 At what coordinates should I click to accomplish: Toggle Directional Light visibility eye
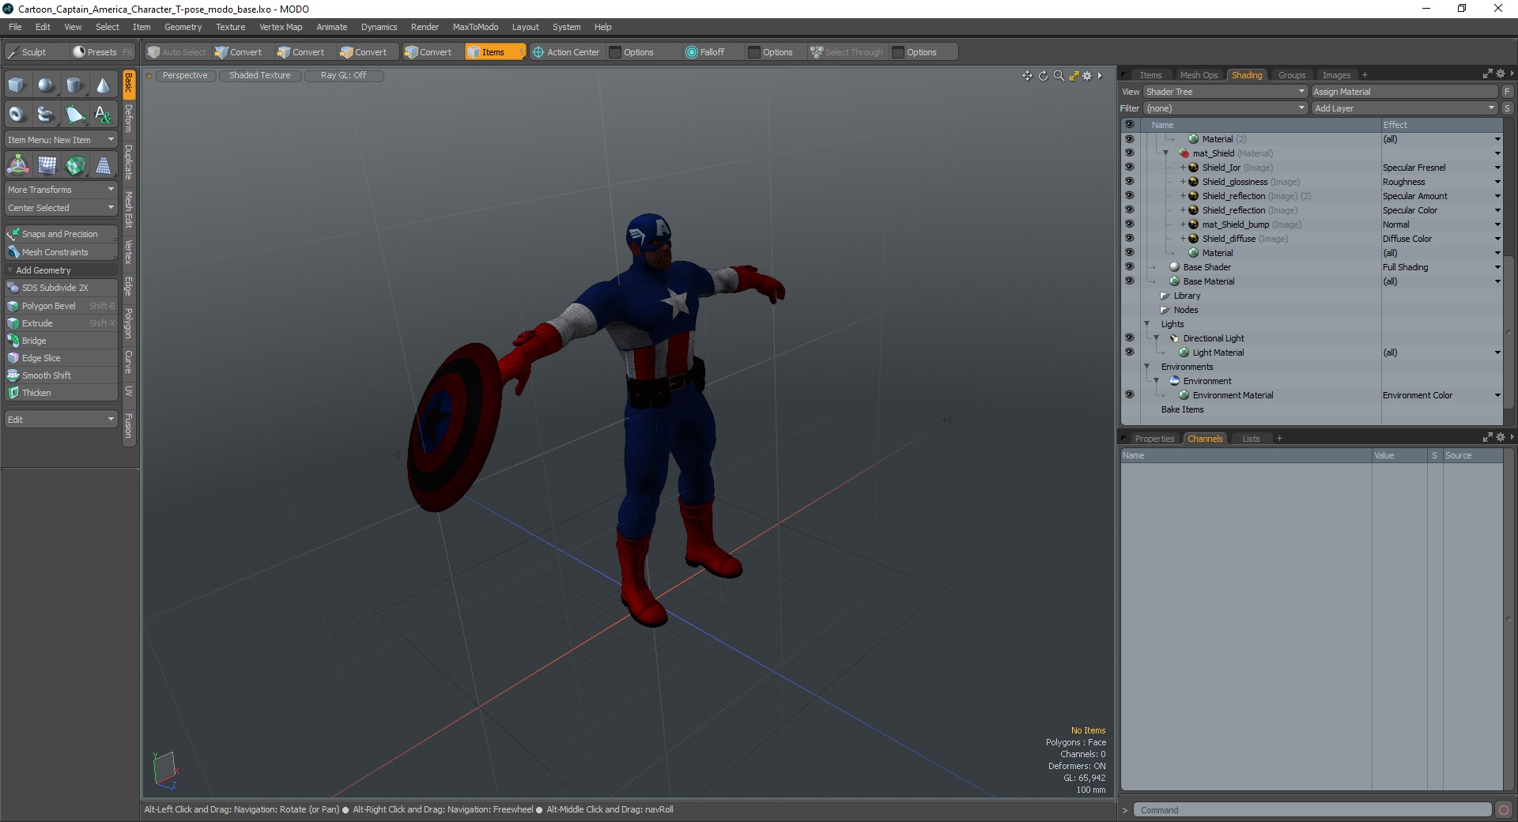click(1129, 338)
